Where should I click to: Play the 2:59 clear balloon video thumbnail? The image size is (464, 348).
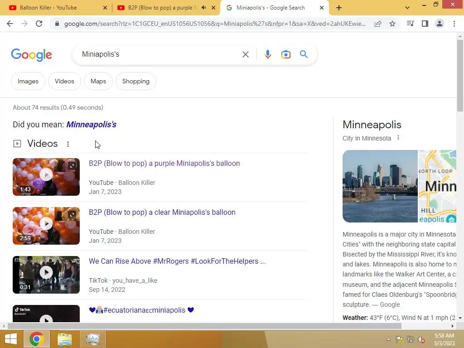click(46, 226)
